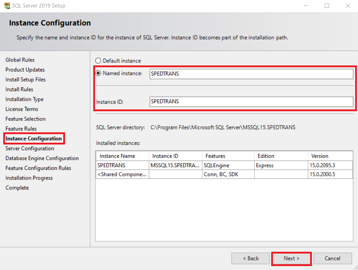358x270 pixels.
Task: Click the SQLEngine features cell
Action: 228,165
